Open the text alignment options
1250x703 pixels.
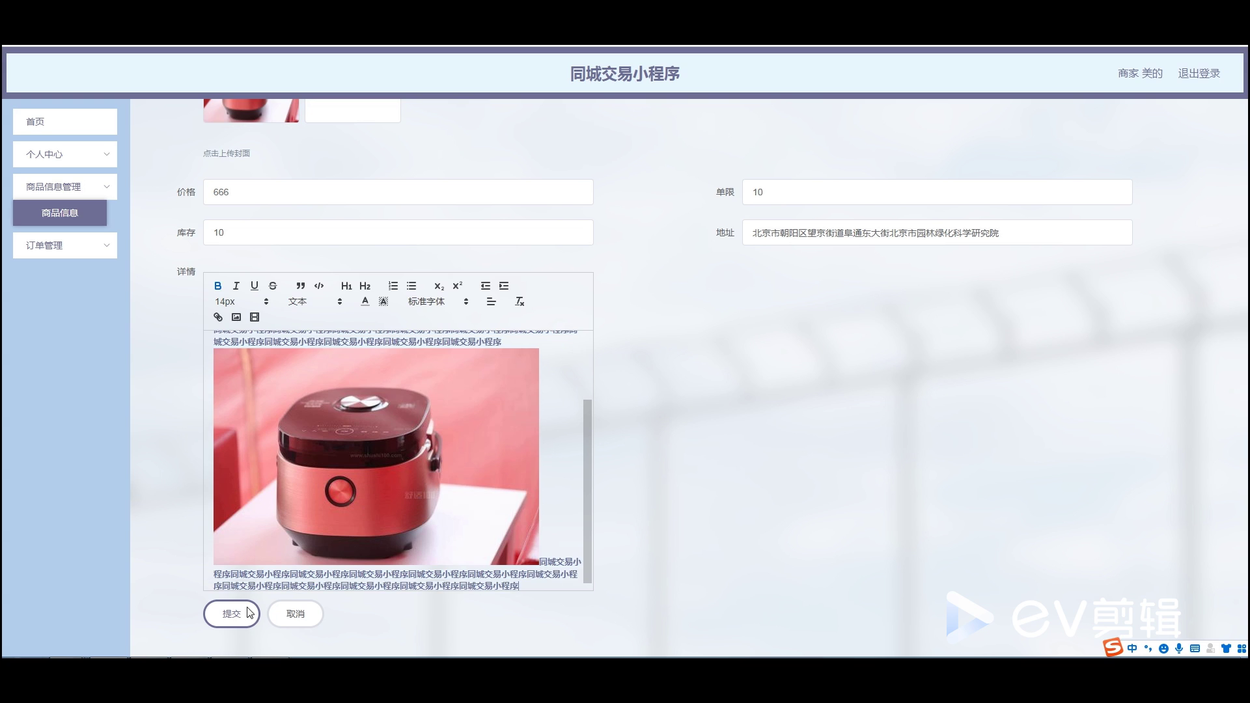tap(492, 301)
